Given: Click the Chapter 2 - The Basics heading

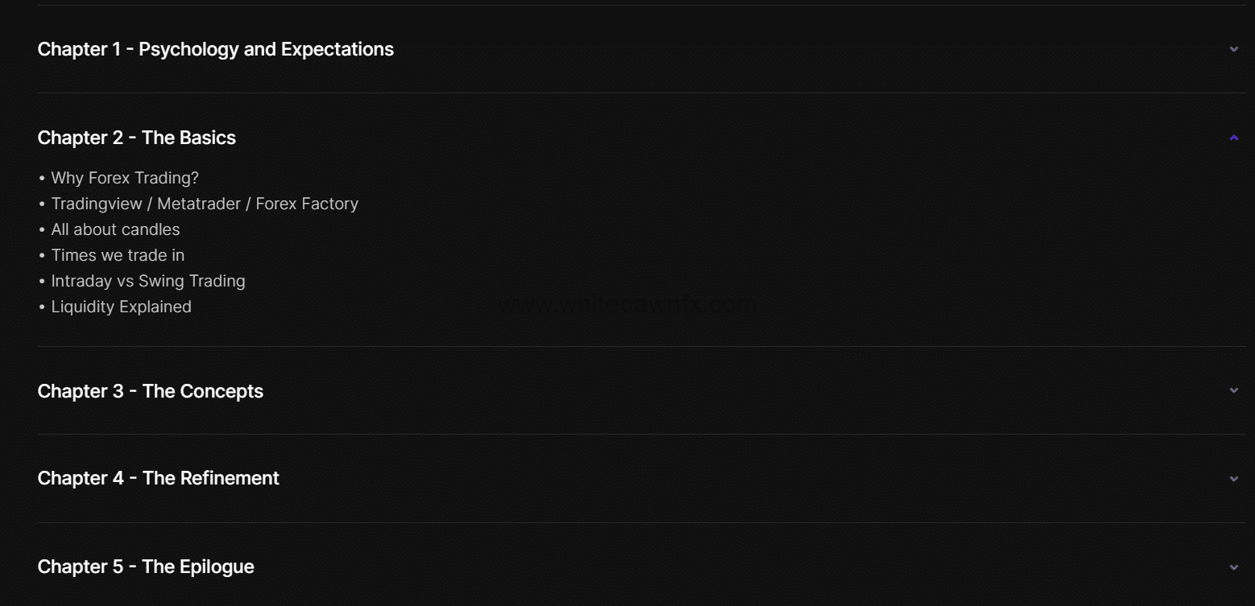Looking at the screenshot, I should click(136, 138).
